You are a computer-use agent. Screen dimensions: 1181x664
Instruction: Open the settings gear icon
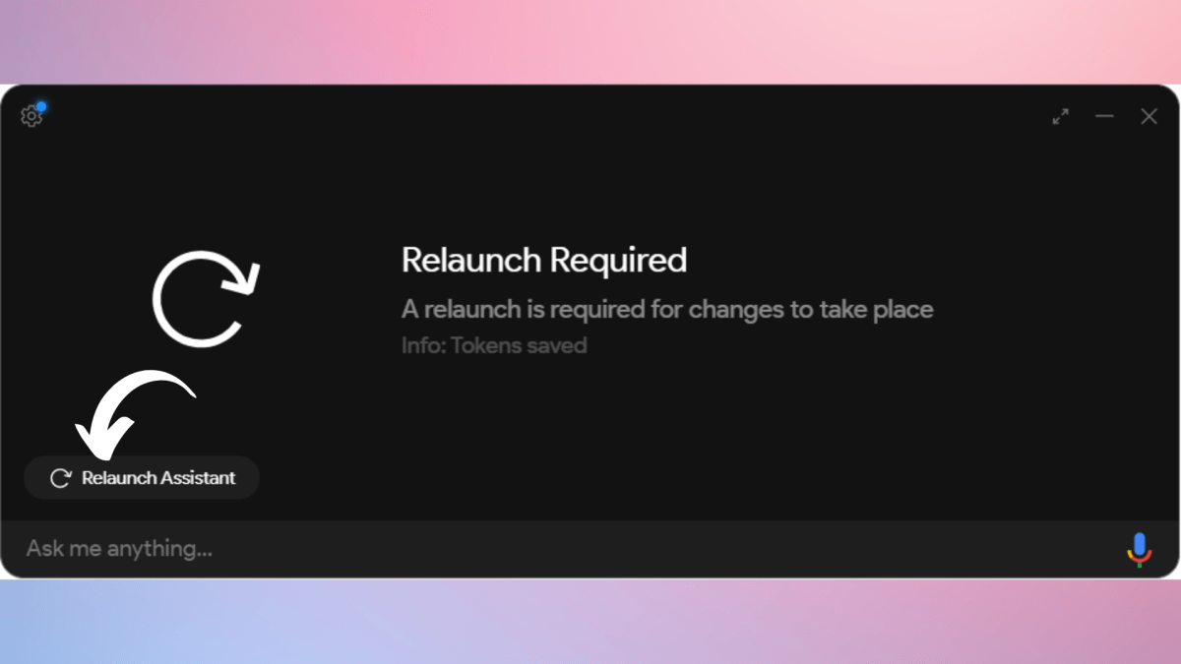pos(31,116)
